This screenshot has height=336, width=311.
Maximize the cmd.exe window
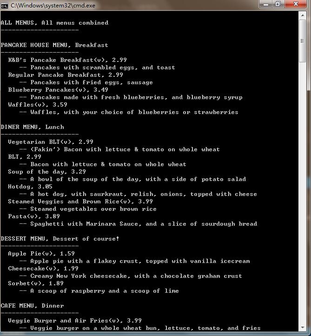[278, 4]
